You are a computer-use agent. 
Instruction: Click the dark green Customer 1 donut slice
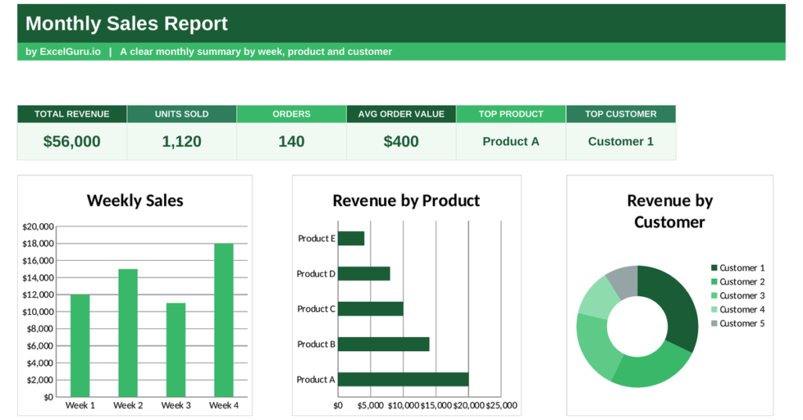tap(676, 304)
